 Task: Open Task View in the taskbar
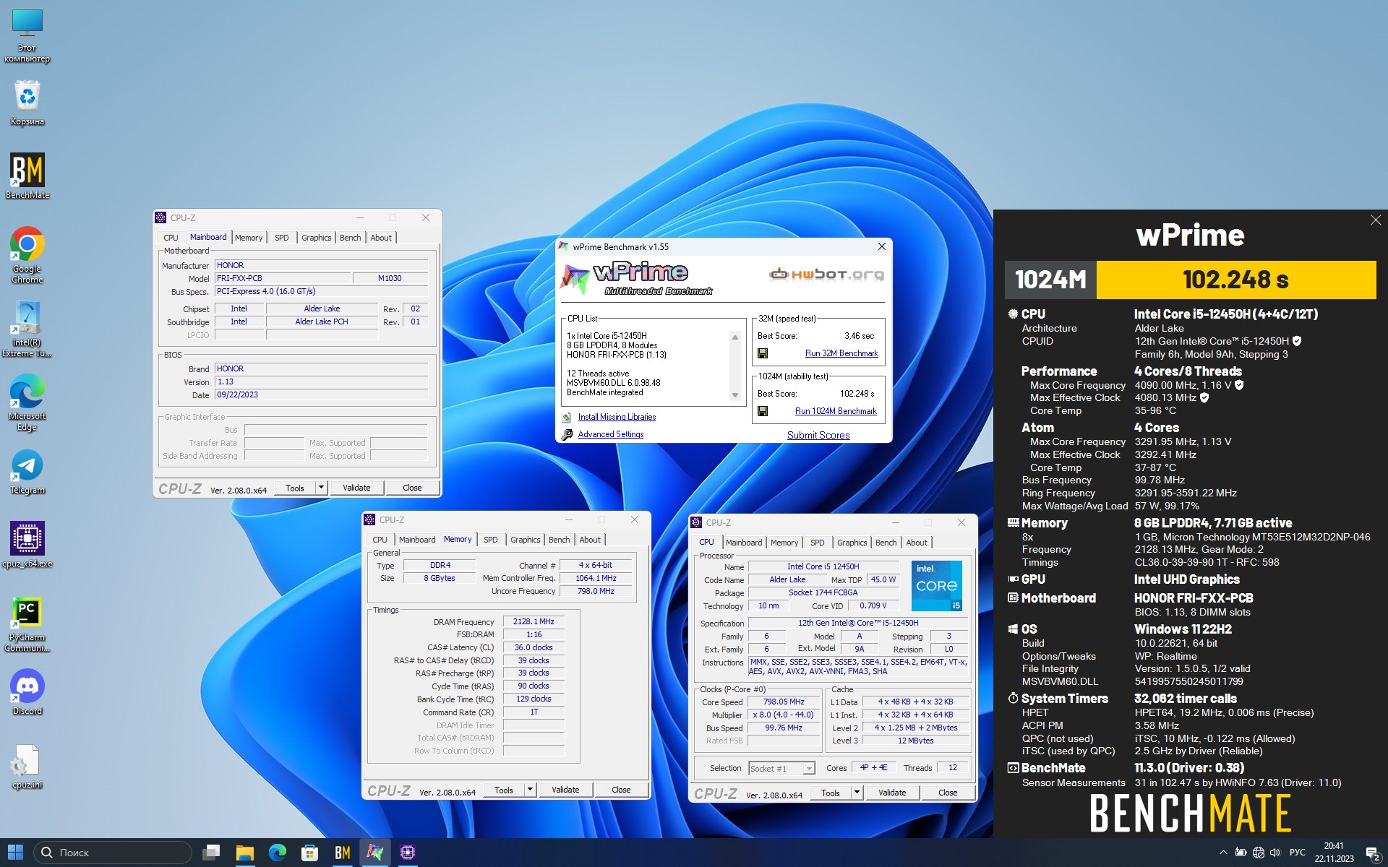[x=211, y=853]
